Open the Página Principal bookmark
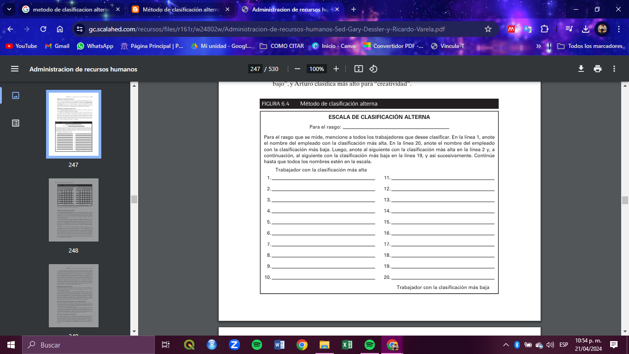This screenshot has height=354, width=629. pyautogui.click(x=152, y=46)
